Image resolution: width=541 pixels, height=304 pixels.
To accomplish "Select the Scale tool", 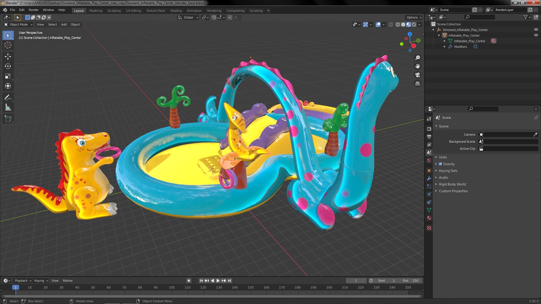I will [8, 76].
